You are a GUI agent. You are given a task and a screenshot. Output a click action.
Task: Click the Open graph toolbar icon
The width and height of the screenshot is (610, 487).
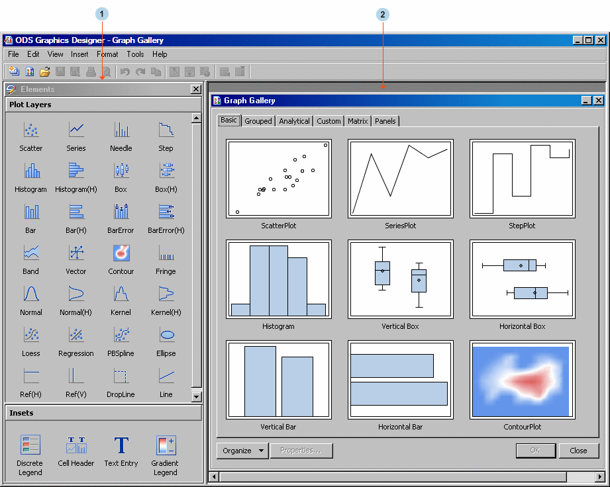[44, 71]
